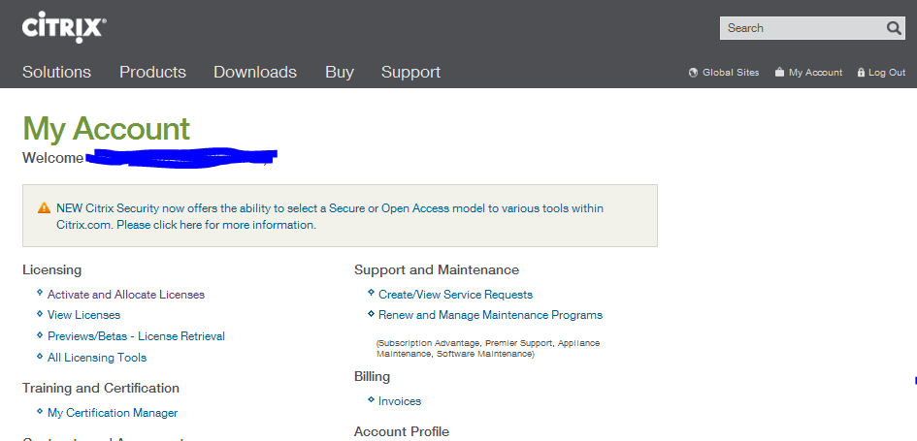Screen dimensions: 917x441
Task: Click the Citrix logo
Action: [x=64, y=27]
